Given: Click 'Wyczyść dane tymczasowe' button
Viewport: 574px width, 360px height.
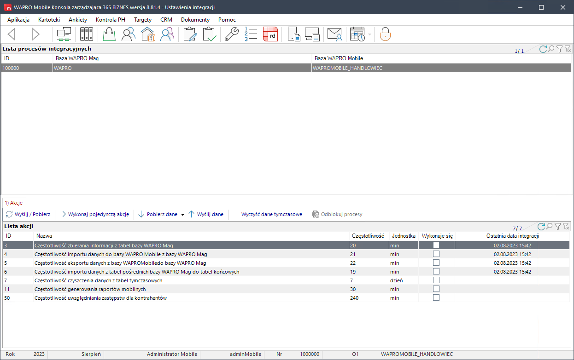Looking at the screenshot, I should point(267,214).
